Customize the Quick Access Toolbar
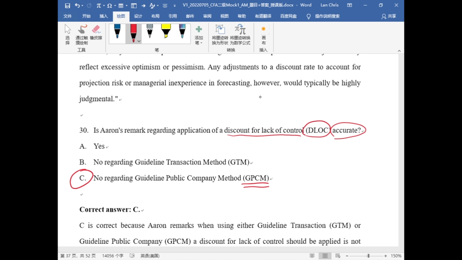The width and height of the screenshot is (462, 260). pyautogui.click(x=175, y=5)
